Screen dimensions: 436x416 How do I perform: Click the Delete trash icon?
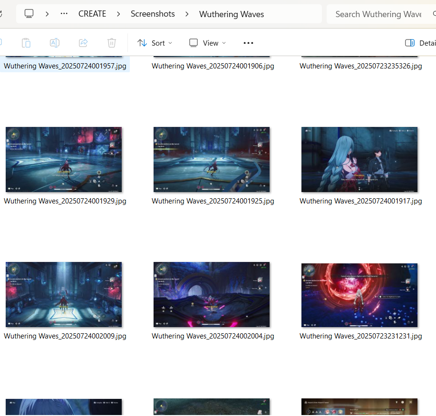[x=112, y=43]
